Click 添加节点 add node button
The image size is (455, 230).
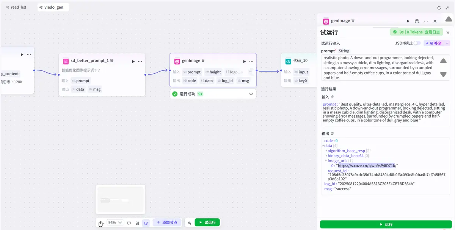167,222
